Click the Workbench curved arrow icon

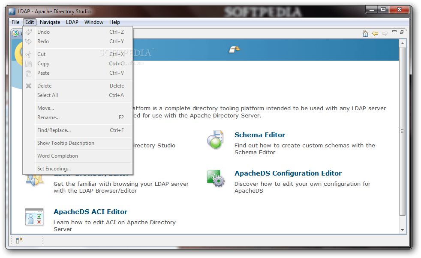pos(234,49)
